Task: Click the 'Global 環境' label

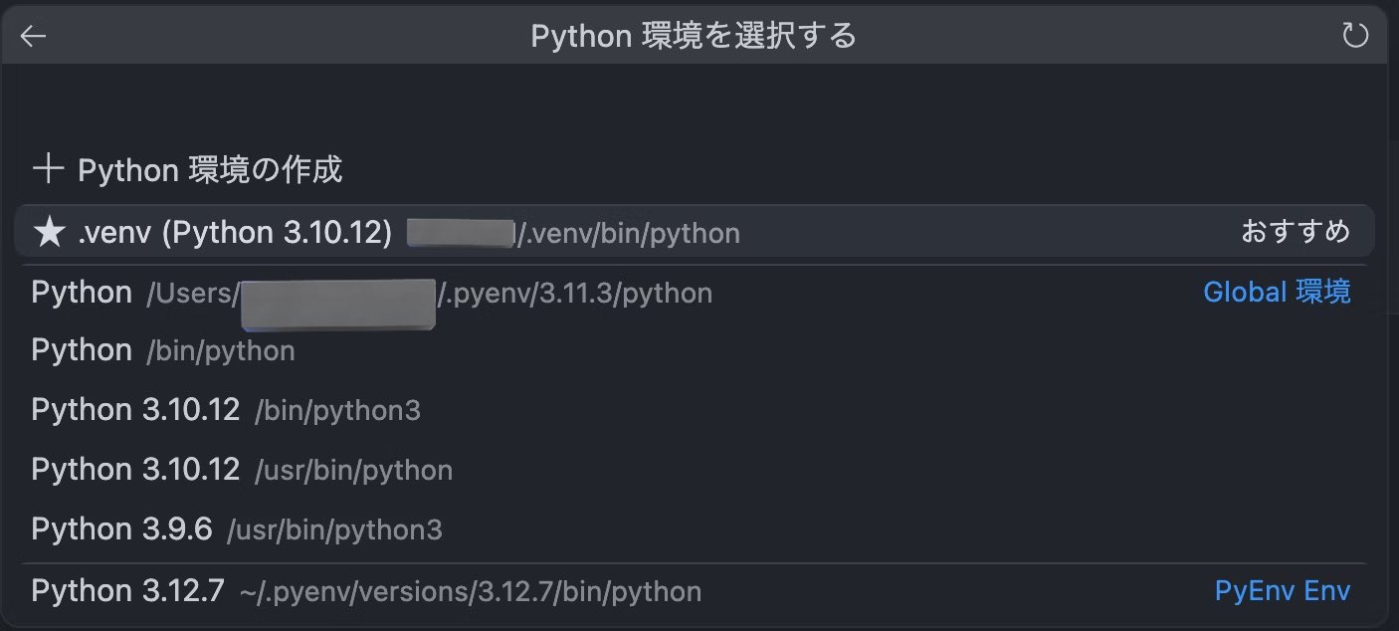Action: [1277, 292]
